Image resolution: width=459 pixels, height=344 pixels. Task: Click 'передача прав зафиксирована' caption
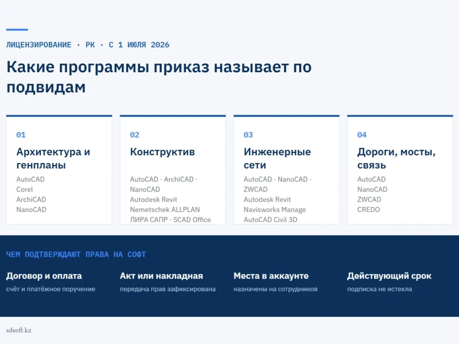(x=168, y=289)
